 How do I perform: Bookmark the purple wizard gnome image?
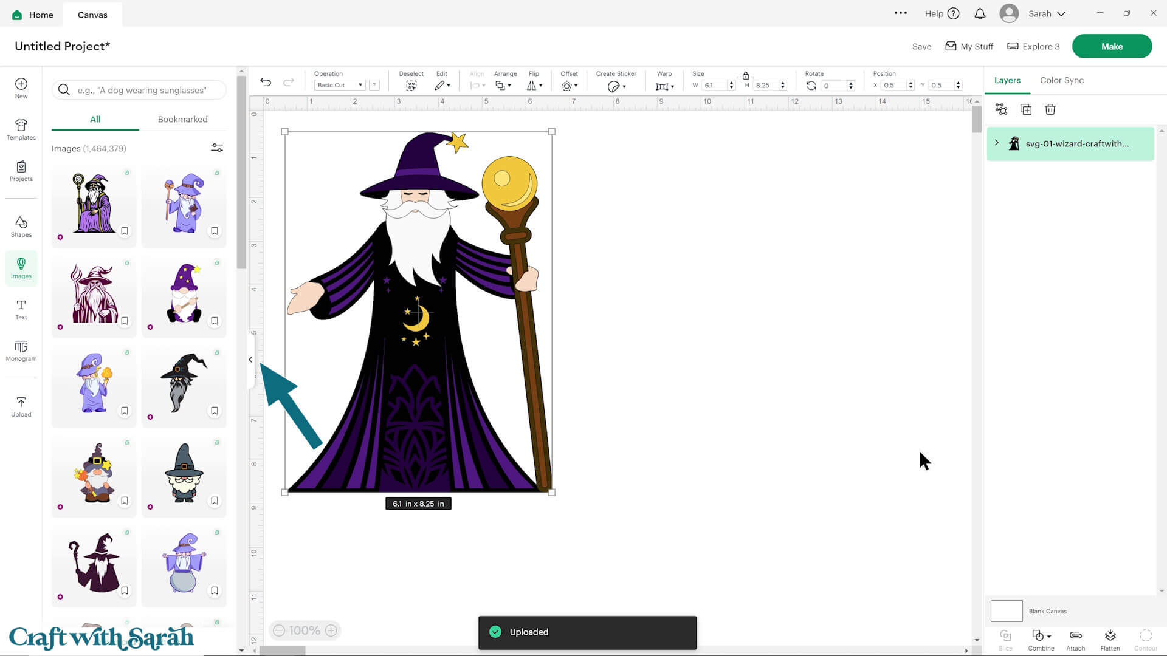click(215, 321)
